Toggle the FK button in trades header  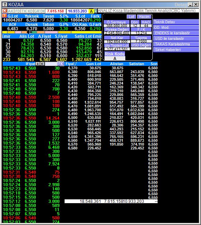click(x=61, y=64)
